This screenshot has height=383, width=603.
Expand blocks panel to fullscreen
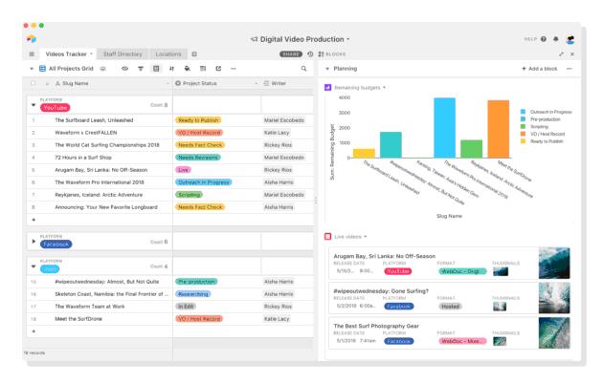point(561,54)
